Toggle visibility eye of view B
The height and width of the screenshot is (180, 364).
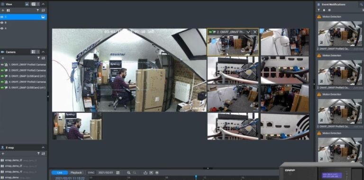[2, 23]
